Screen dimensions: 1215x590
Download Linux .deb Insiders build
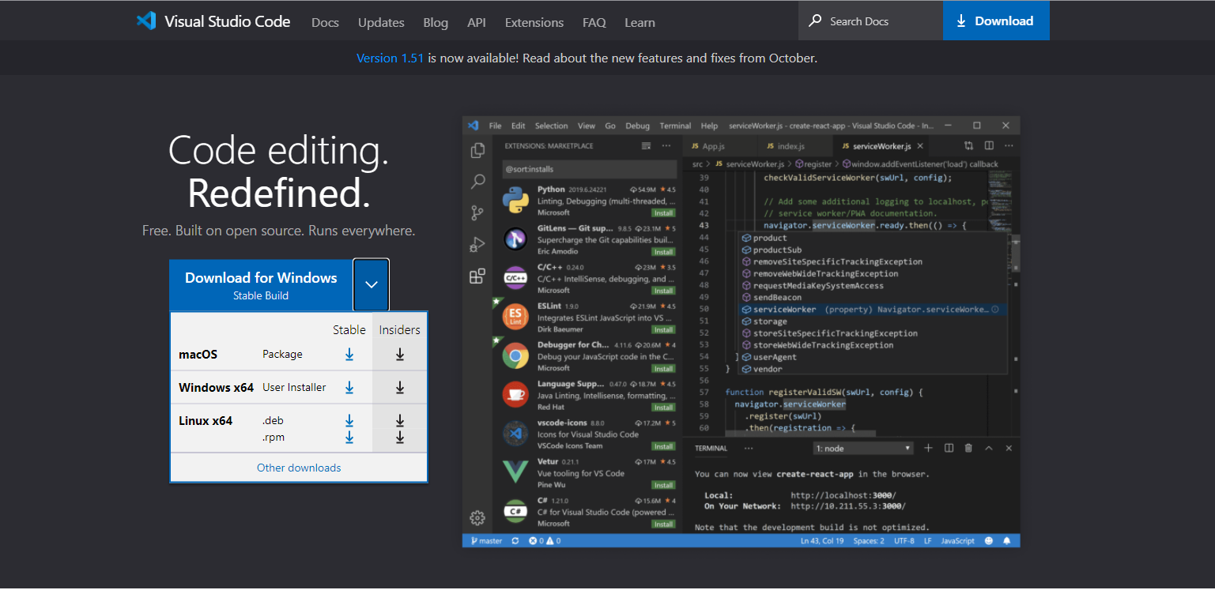tap(400, 421)
